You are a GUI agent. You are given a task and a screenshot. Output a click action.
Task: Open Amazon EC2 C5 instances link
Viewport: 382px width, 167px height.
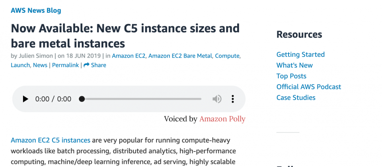click(x=51, y=140)
